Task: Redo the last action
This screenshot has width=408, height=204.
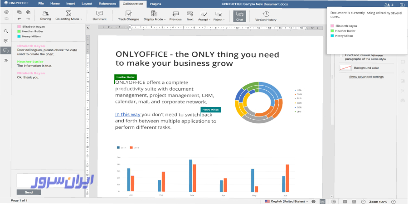Action: click(x=28, y=19)
